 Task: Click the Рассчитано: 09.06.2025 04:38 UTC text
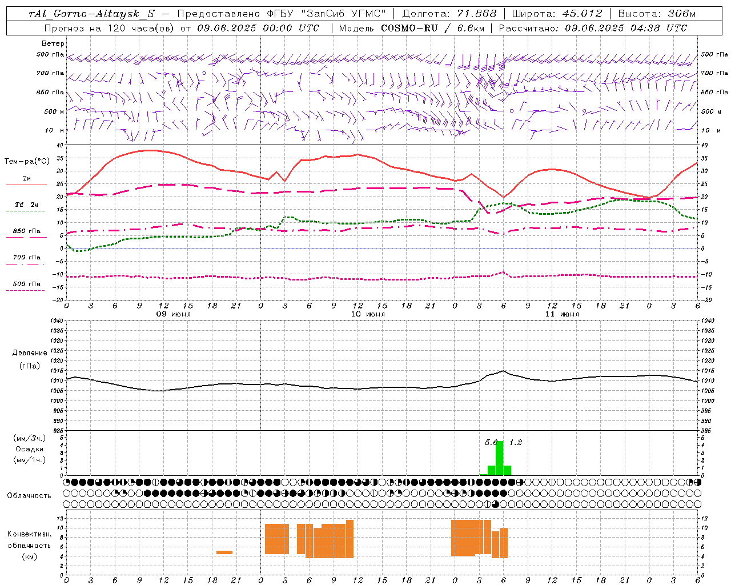[x=593, y=27]
